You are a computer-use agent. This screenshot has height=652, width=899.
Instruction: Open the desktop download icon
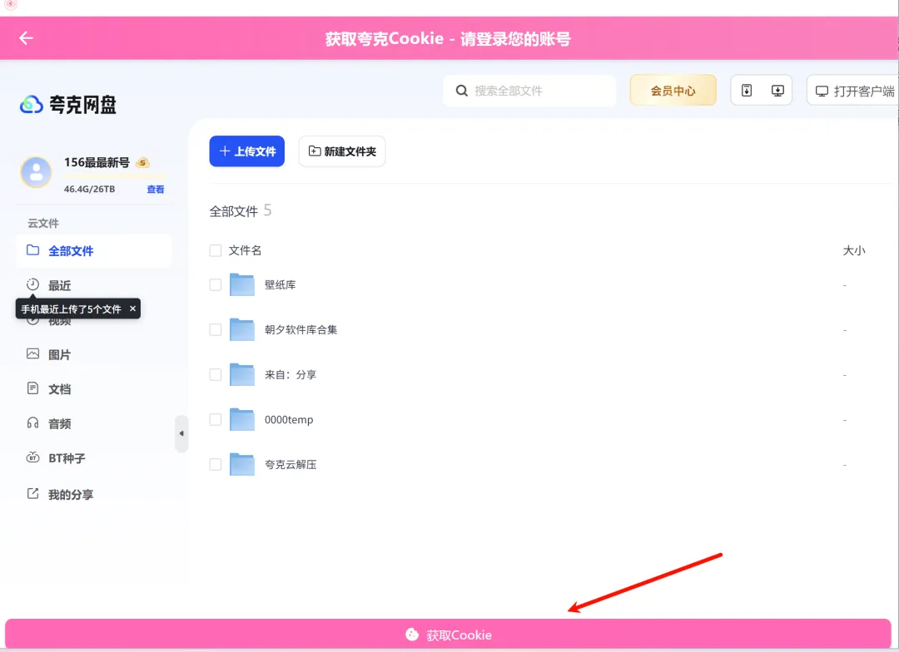tap(777, 91)
